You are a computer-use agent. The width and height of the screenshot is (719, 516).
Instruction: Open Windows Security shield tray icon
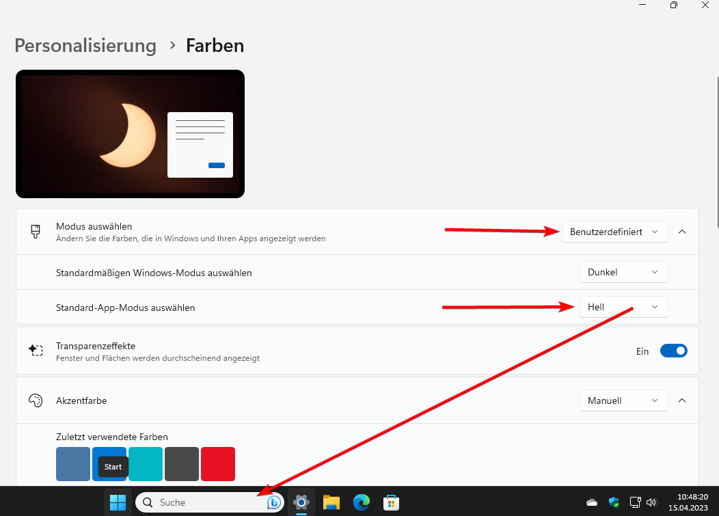[x=614, y=502]
